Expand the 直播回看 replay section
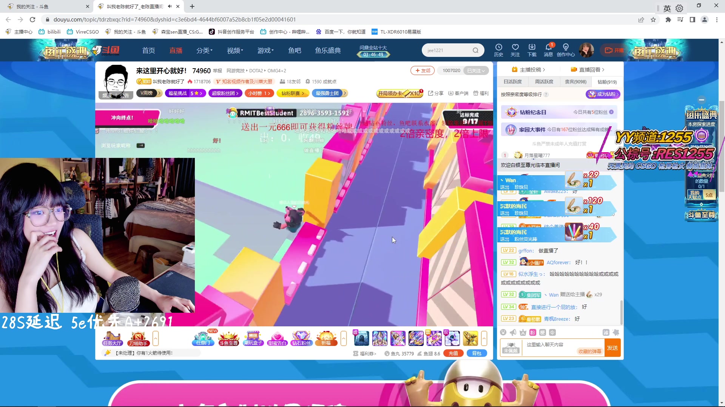Screen dimensions: 725x407 (x=588, y=70)
